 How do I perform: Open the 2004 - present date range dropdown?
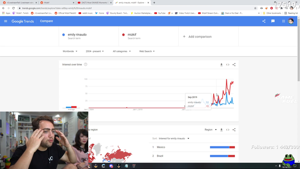(95, 51)
